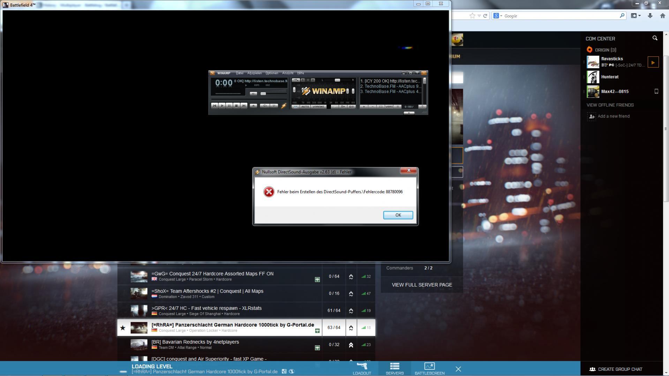
Task: Open browser bookmarks menu dropdown
Action: (x=636, y=16)
